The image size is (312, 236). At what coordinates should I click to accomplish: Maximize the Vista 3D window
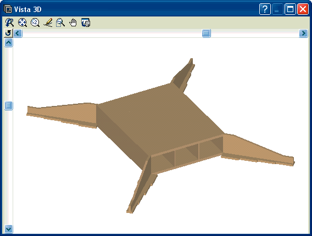pos(290,9)
